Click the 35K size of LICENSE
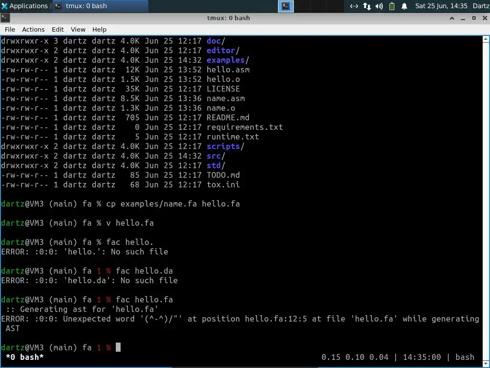Screen dimensions: 490x368 [132, 89]
